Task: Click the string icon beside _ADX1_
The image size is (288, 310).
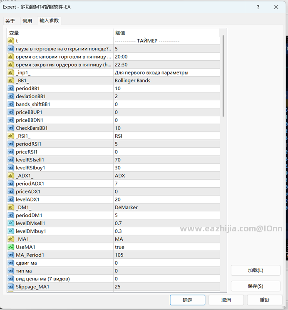Action: pyautogui.click(x=11, y=176)
